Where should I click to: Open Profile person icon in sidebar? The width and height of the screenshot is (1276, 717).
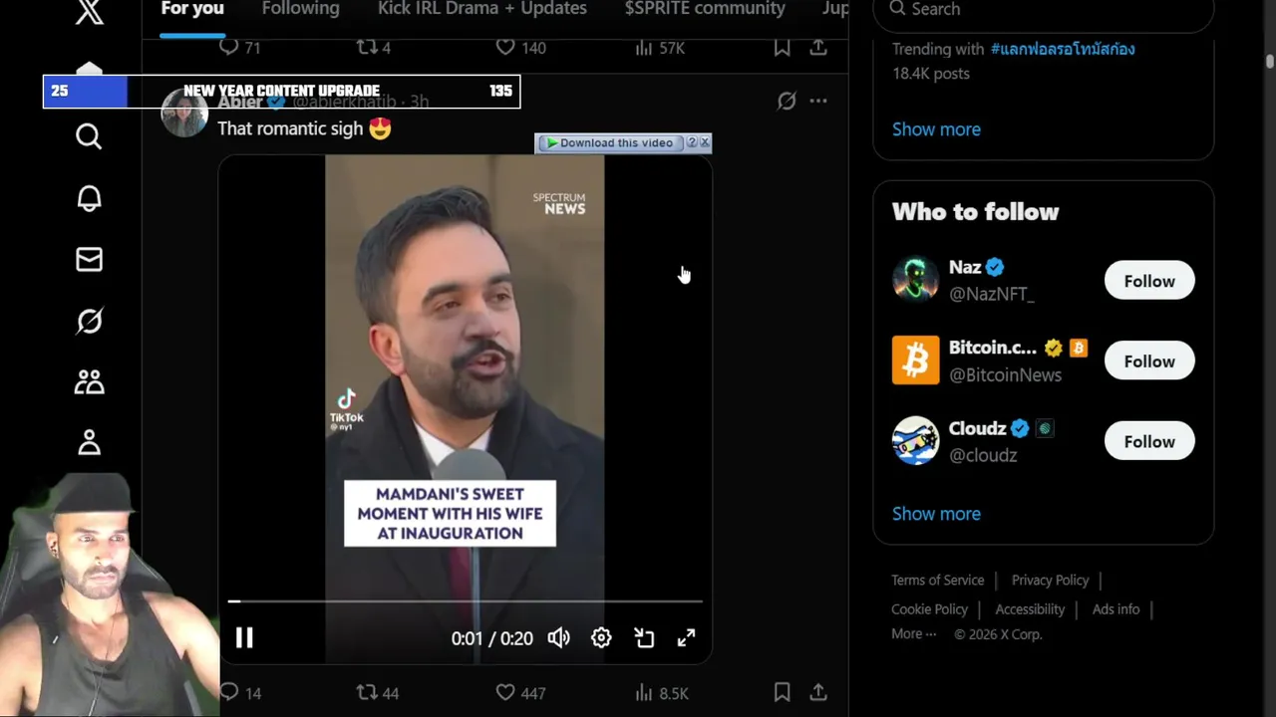[89, 442]
